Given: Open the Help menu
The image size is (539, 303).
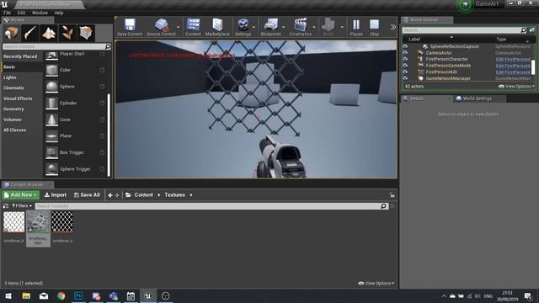Looking at the screenshot, I should point(59,13).
